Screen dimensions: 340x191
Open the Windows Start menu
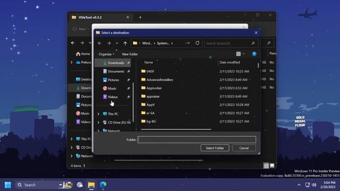tap(8, 185)
